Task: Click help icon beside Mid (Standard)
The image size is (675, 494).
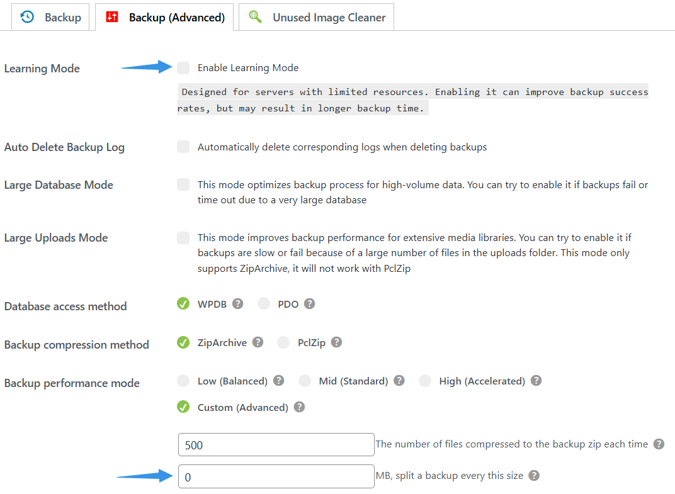Action: (399, 381)
